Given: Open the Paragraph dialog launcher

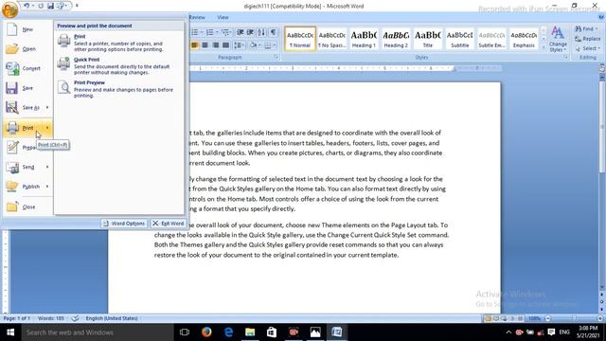Looking at the screenshot, I should (276, 57).
